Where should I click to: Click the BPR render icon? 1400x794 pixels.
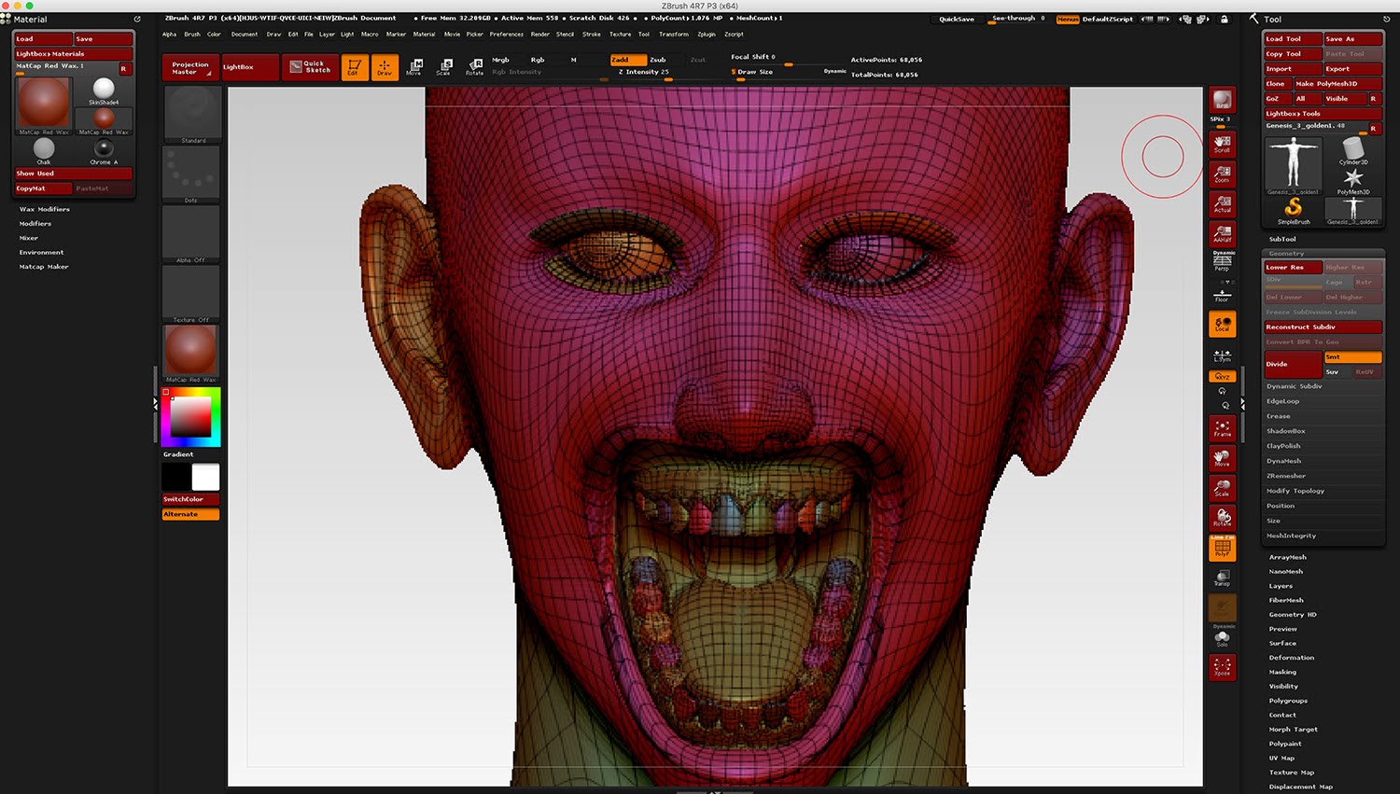point(1222,100)
